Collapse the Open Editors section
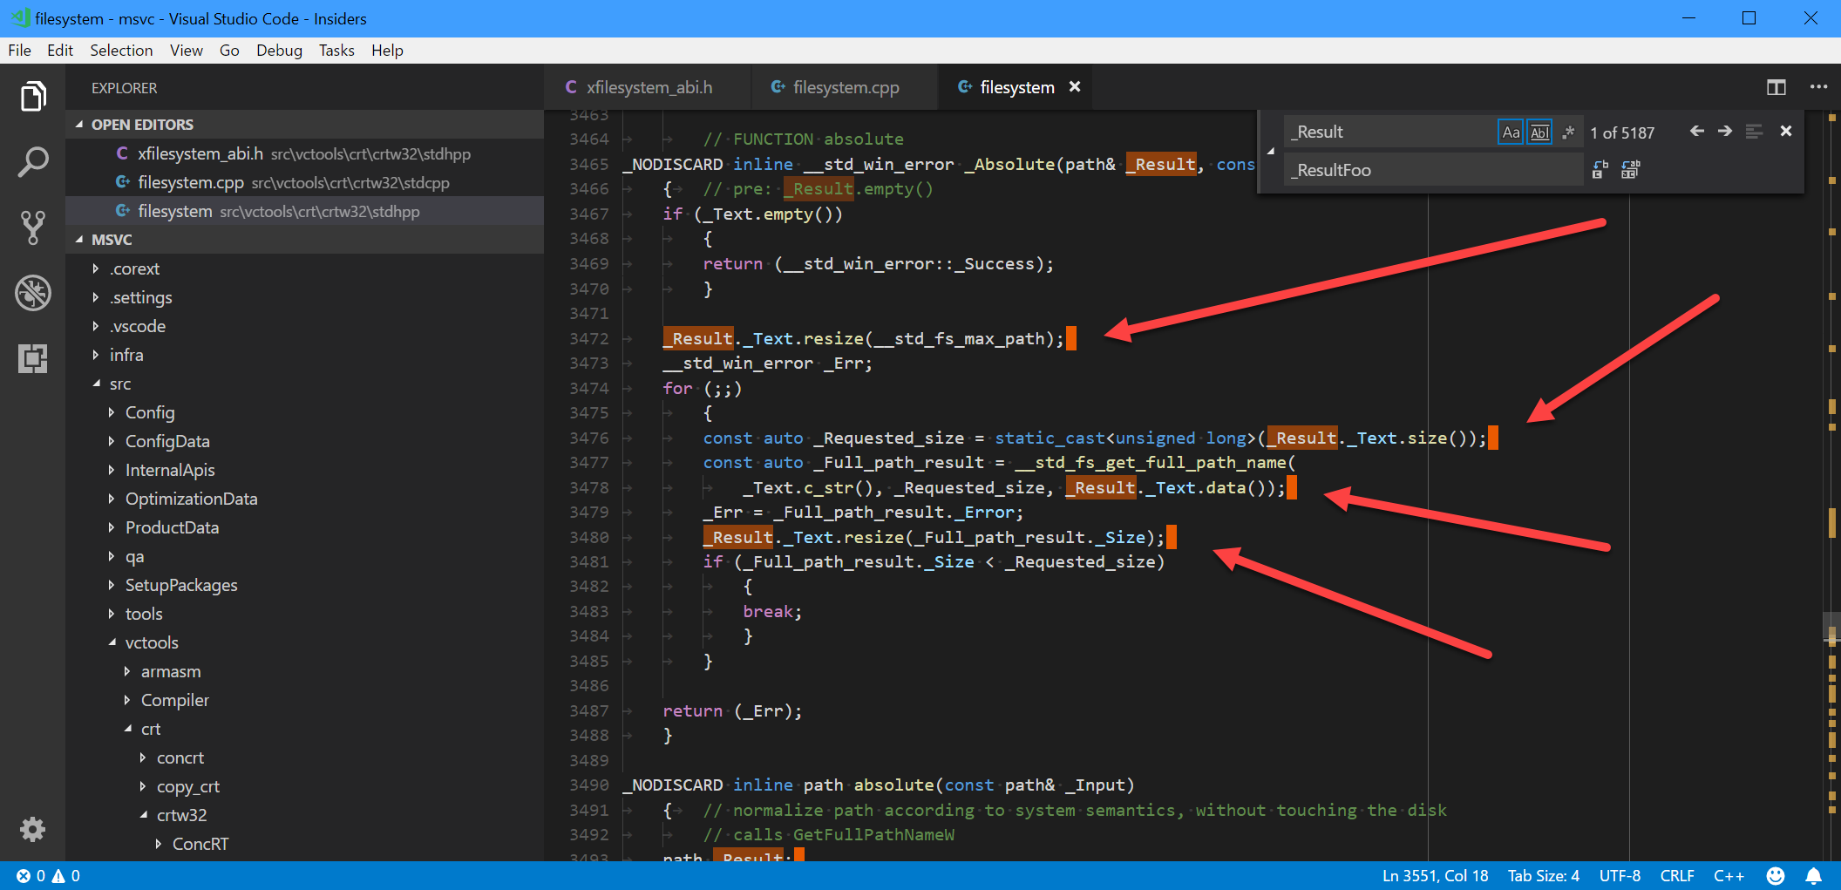Viewport: 1841px width, 890px height. tap(79, 125)
